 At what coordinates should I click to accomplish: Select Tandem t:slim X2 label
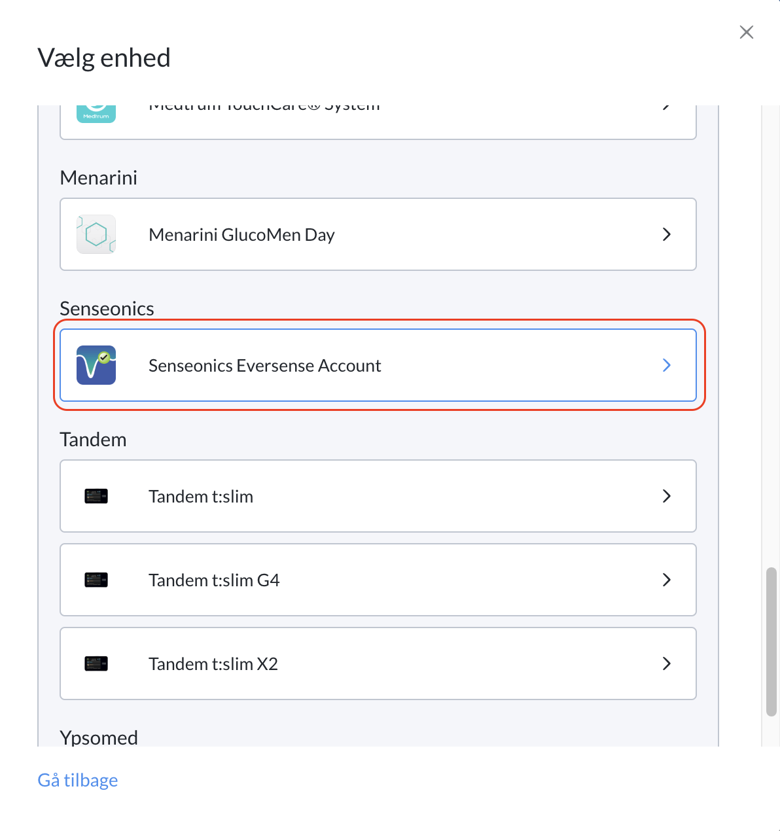point(213,663)
